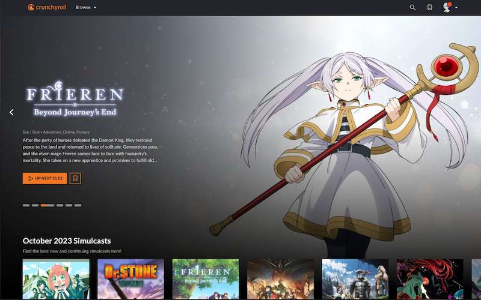Click the profile avatar icon

point(447,7)
